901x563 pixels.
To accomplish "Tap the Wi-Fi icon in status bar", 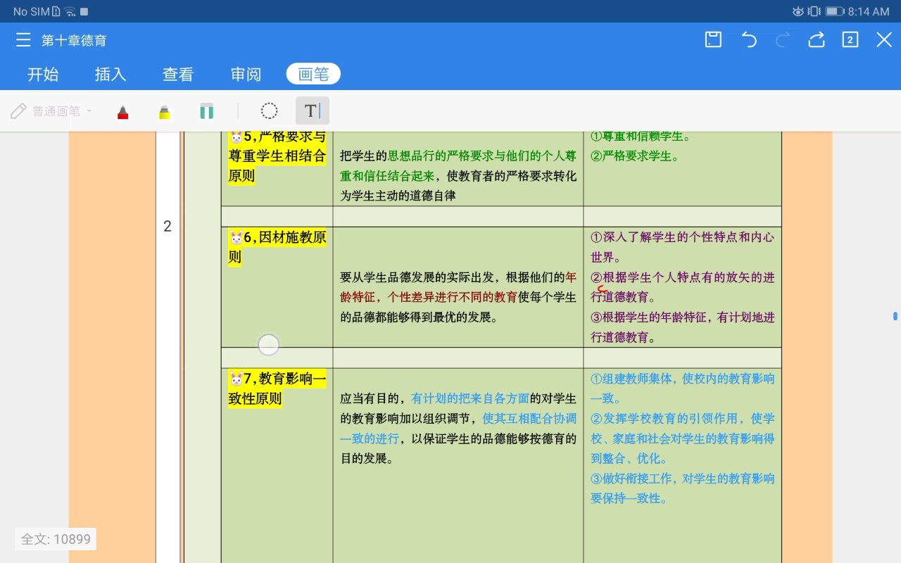I will point(70,11).
